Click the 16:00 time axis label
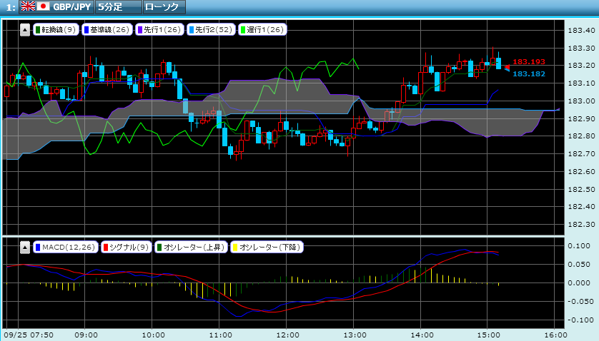The height and width of the screenshot is (341, 599). pyautogui.click(x=556, y=335)
